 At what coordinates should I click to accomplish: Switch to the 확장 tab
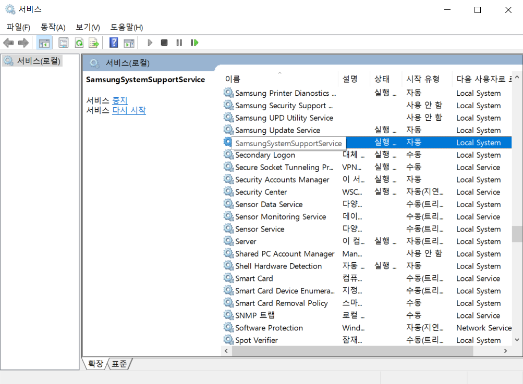96,364
